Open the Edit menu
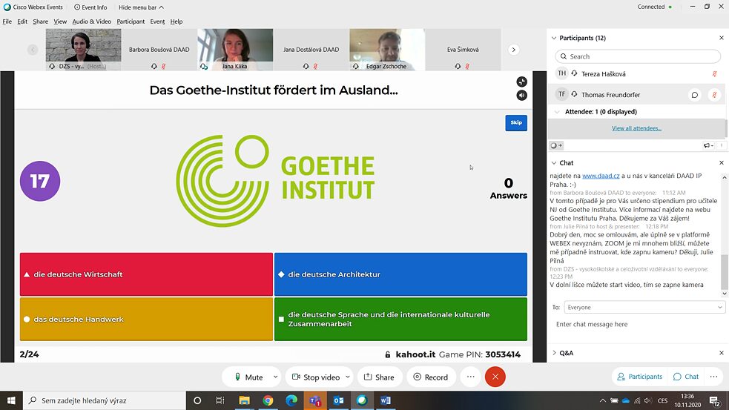729x410 pixels. 22,22
